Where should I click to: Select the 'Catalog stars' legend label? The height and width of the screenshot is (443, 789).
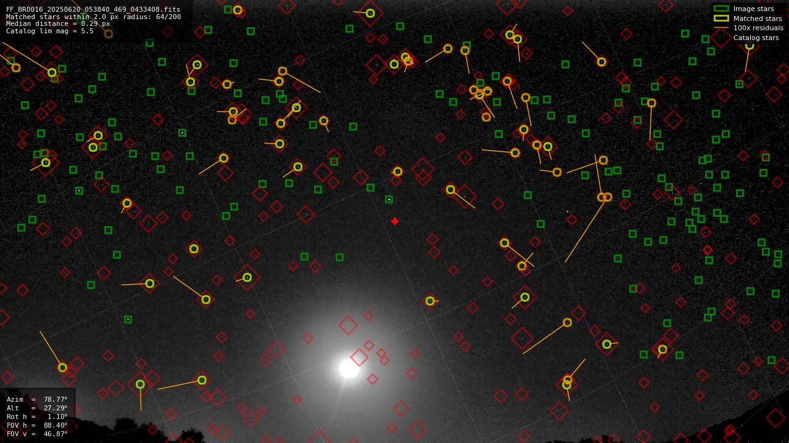click(756, 38)
